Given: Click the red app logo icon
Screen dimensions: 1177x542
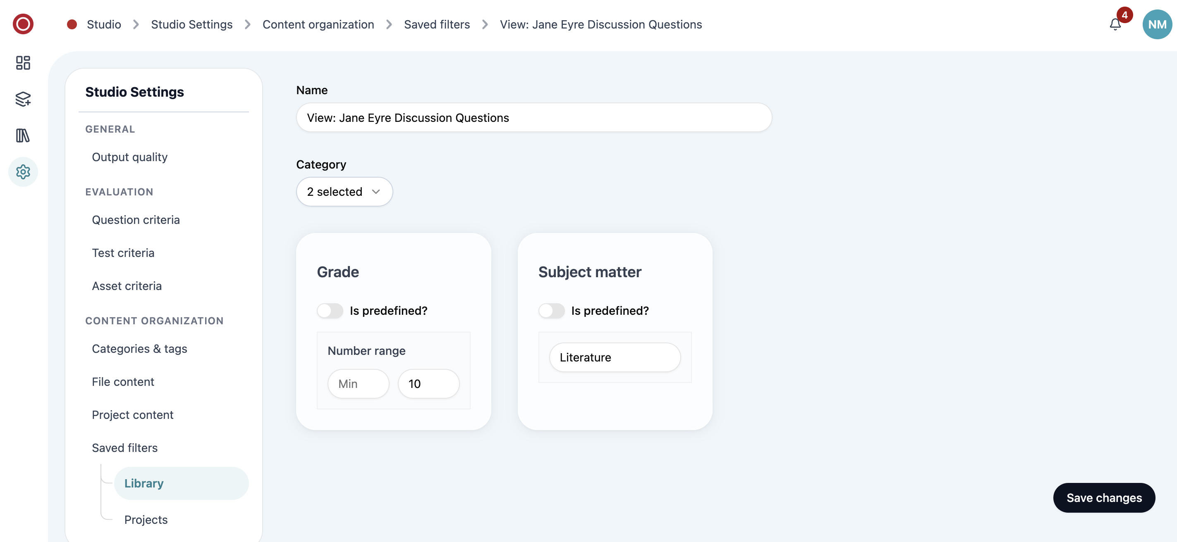Looking at the screenshot, I should click(x=23, y=24).
